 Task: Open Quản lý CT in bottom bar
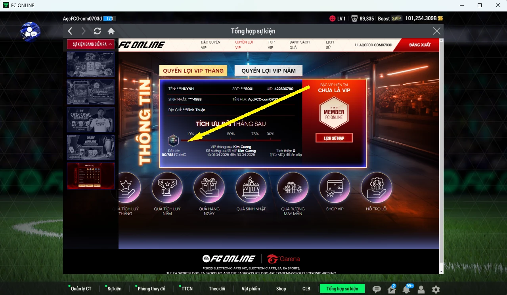(x=81, y=289)
